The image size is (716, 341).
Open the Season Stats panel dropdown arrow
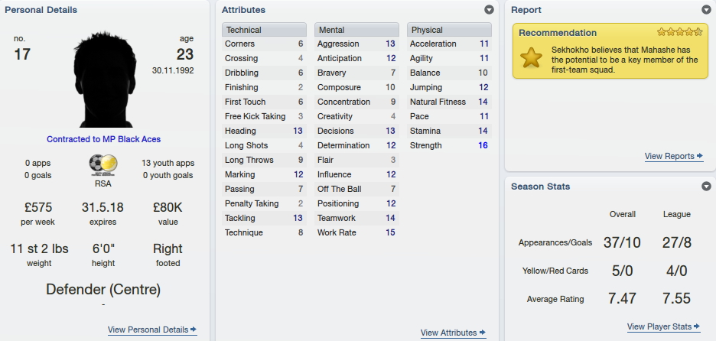[706, 187]
